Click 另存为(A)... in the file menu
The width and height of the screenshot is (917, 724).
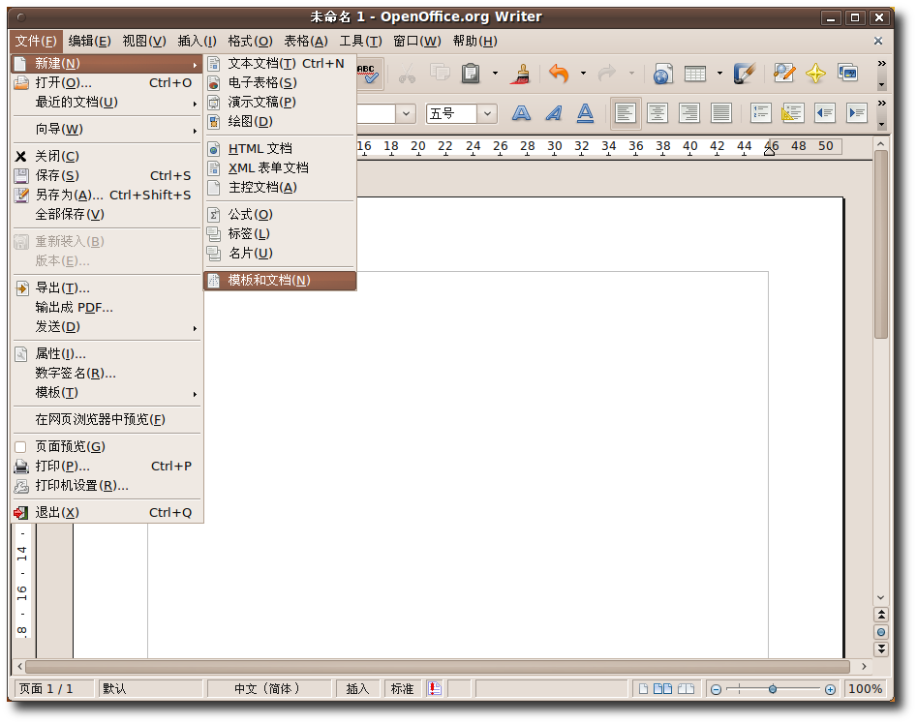pos(70,195)
